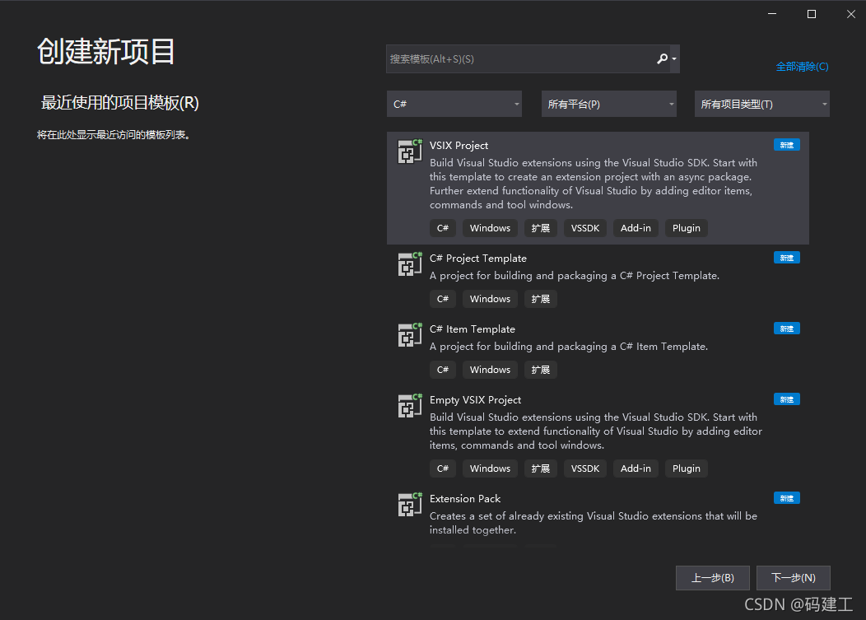Maximize the 创建新项目 dialog window
Image resolution: width=866 pixels, height=620 pixels.
812,14
